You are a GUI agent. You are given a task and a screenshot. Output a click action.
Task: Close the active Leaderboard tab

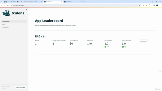pyautogui.click(x=62, y=2)
